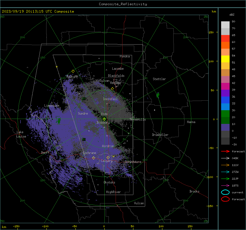
Task: Click the Calgary city label
Action: (107, 161)
